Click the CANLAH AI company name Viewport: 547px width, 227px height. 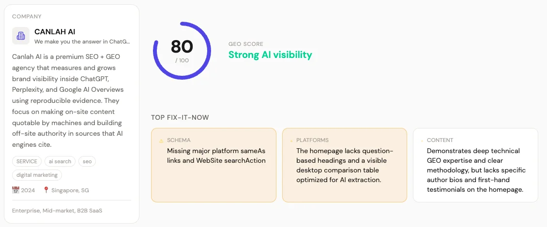point(55,32)
